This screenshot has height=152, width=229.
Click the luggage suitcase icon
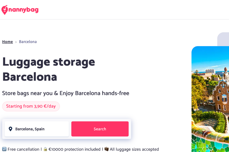click(106, 149)
